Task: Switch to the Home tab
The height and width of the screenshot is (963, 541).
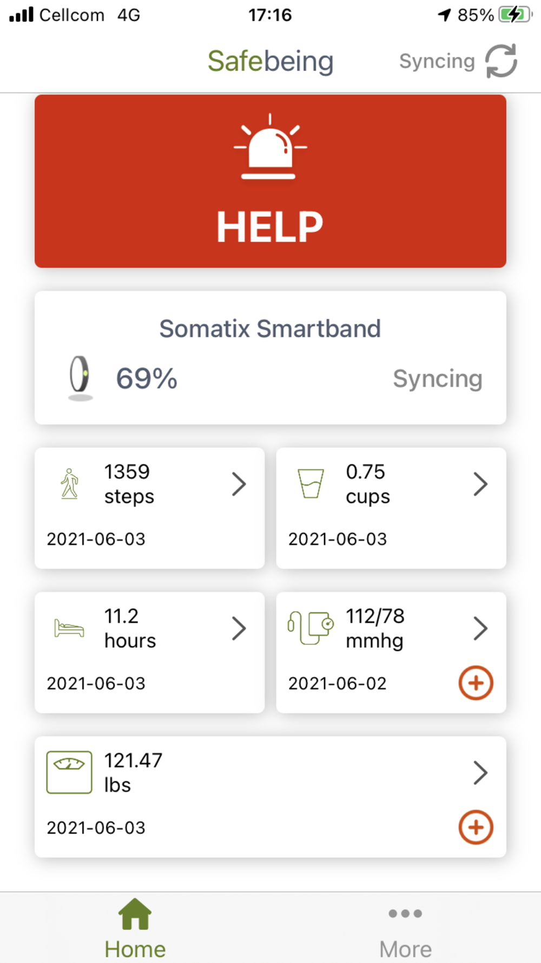Action: tap(135, 928)
